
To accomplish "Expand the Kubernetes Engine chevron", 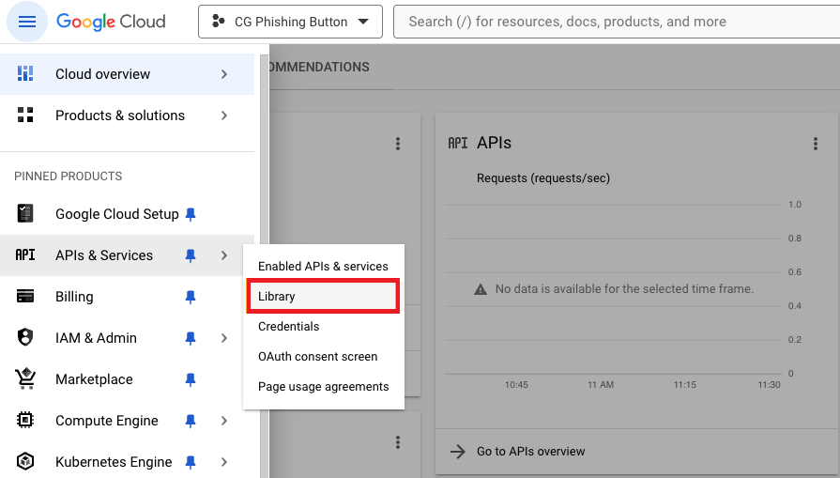I will (x=224, y=461).
